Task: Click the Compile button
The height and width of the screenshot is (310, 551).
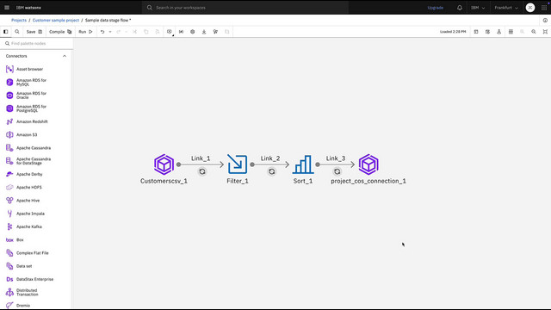Action: click(x=60, y=32)
